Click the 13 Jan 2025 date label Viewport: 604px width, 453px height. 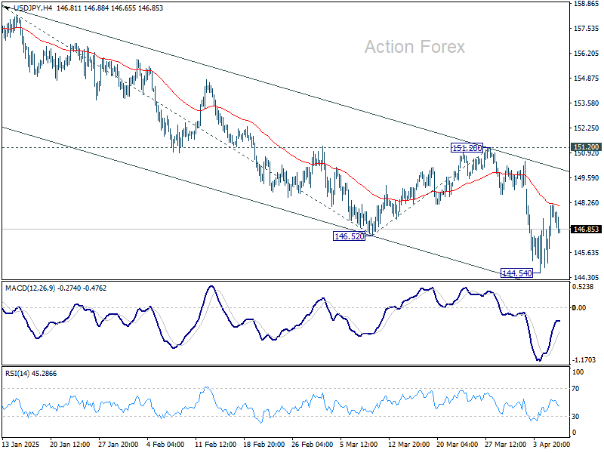[x=21, y=444]
